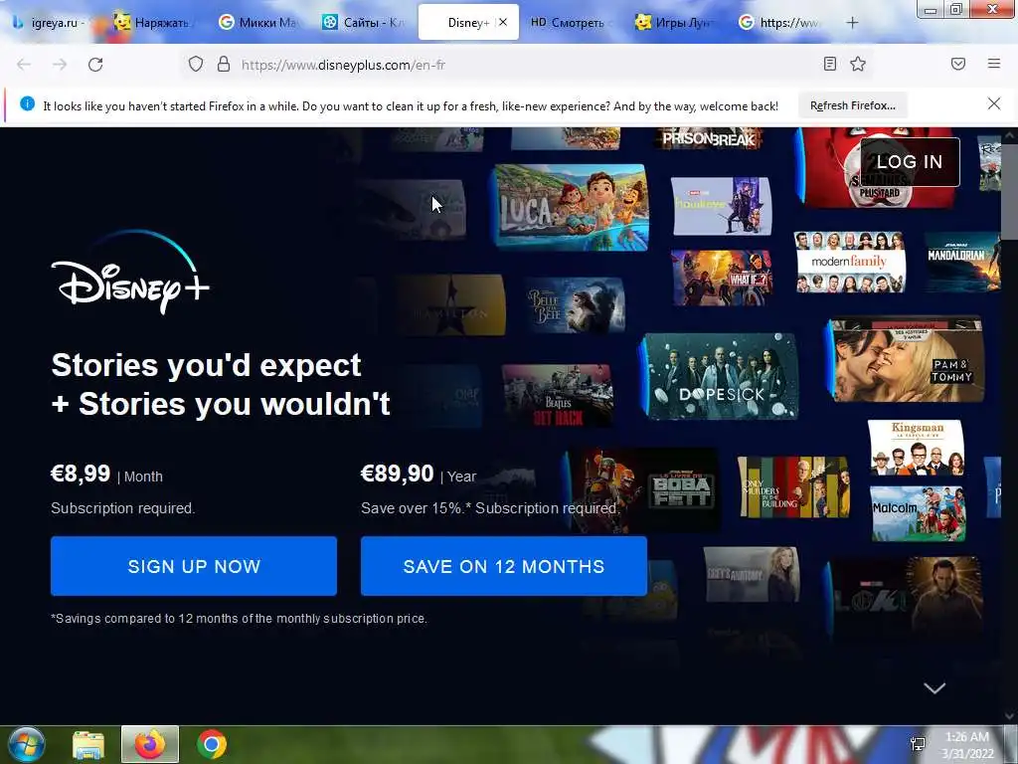Click the SIGN UP NOW button
This screenshot has width=1018, height=764.
(194, 566)
